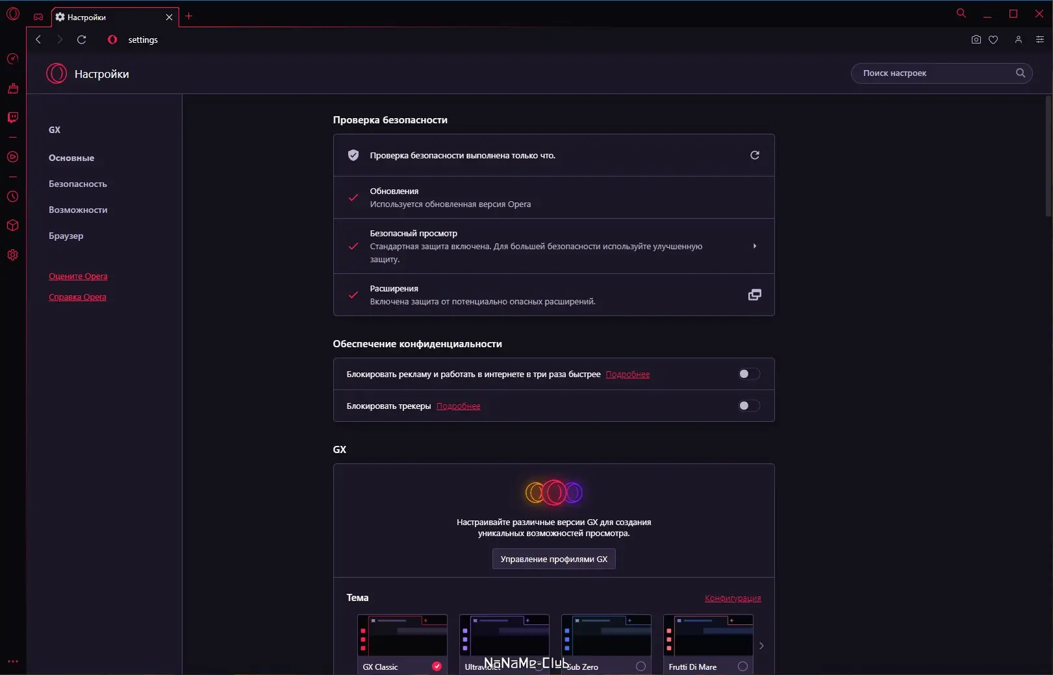
Task: Select GX Classic theme radio button
Action: coord(437,666)
